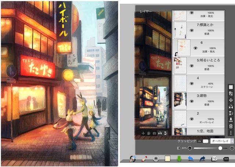Hide the 3:建物 layer via eye icon
Image resolution: width=235 pixels, height=167 pixels.
point(192,101)
